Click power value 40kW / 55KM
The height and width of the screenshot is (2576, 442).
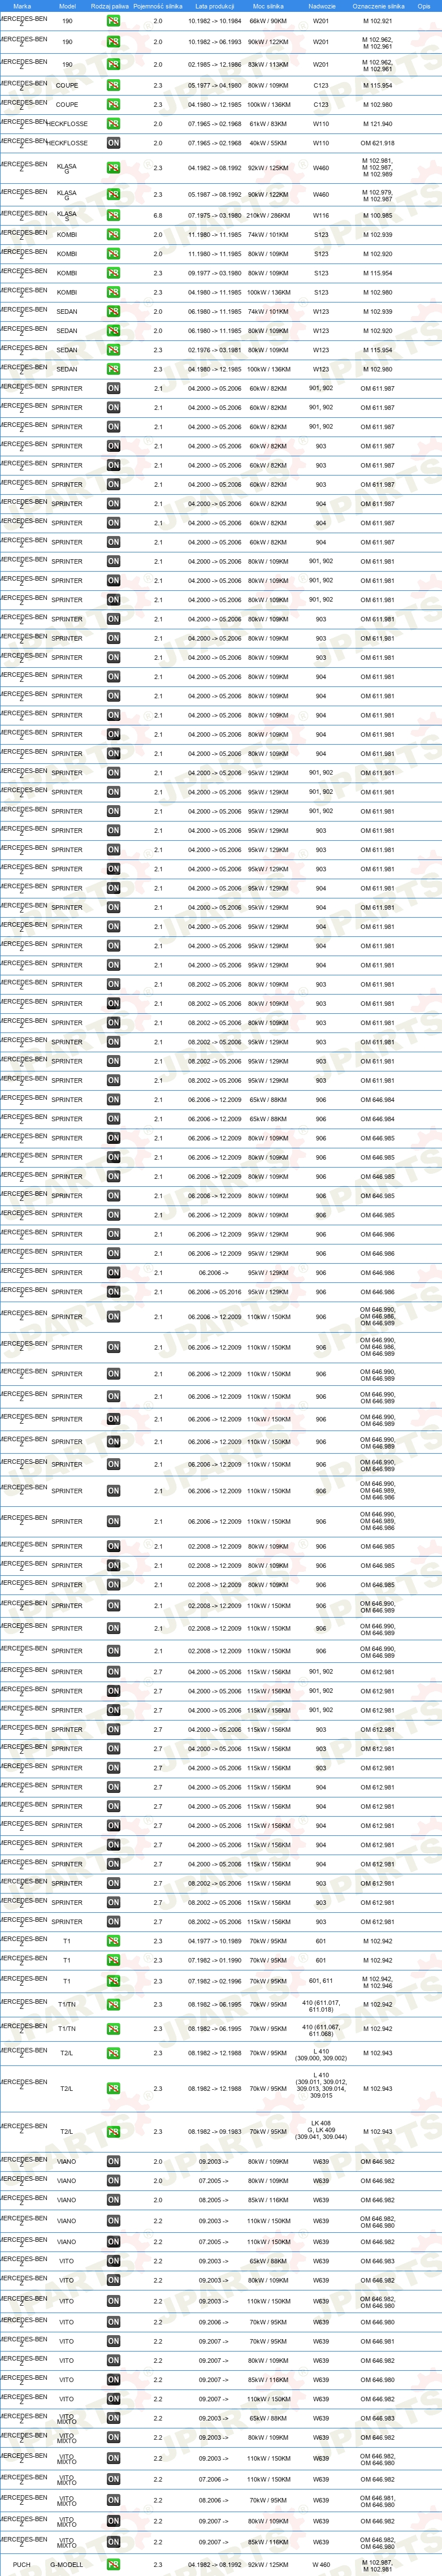coord(268,143)
